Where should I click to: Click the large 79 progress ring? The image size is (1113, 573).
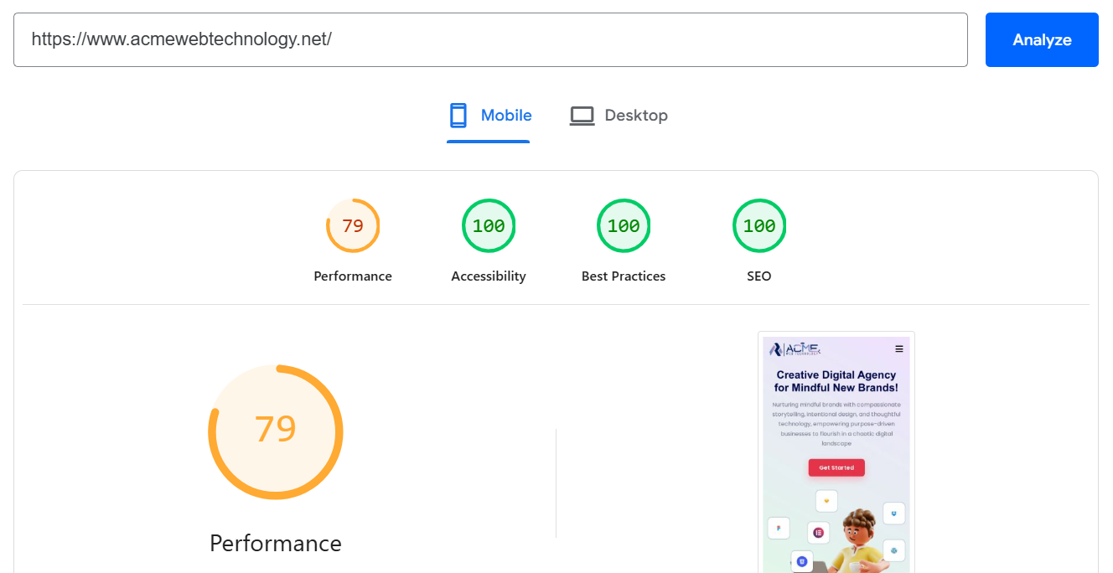275,431
